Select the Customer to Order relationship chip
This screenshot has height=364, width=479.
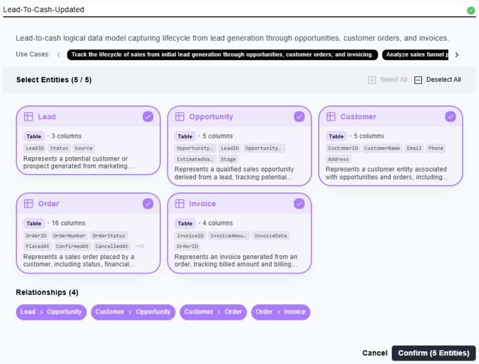213,312
